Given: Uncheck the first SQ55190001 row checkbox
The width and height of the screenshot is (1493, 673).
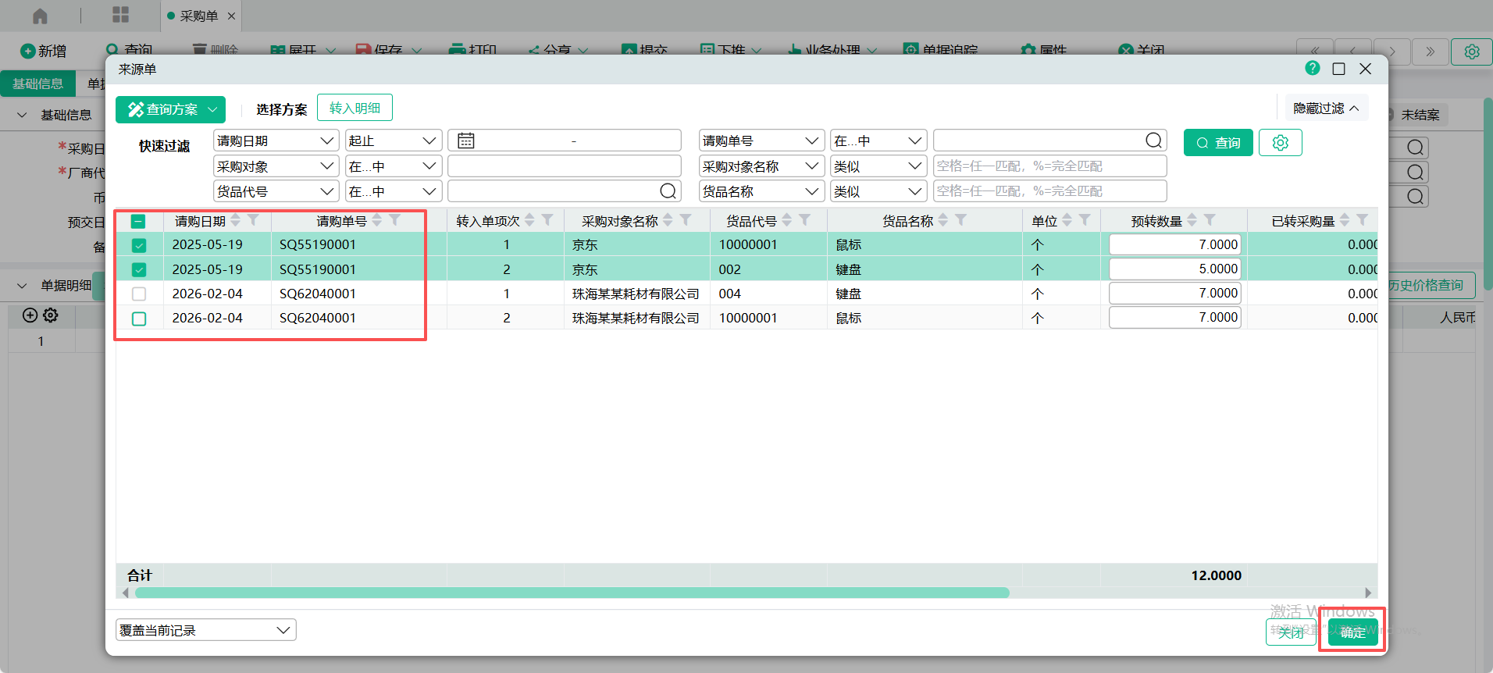Looking at the screenshot, I should pyautogui.click(x=139, y=245).
